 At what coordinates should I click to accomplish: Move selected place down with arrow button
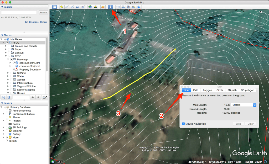pyautogui.click(x=38, y=97)
